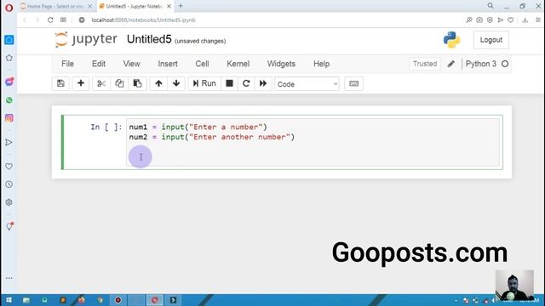Open the sidebar clock history icon
The width and height of the screenshot is (545, 306).
point(9,184)
